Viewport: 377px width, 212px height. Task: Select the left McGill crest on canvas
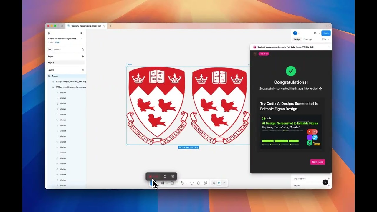click(x=157, y=105)
